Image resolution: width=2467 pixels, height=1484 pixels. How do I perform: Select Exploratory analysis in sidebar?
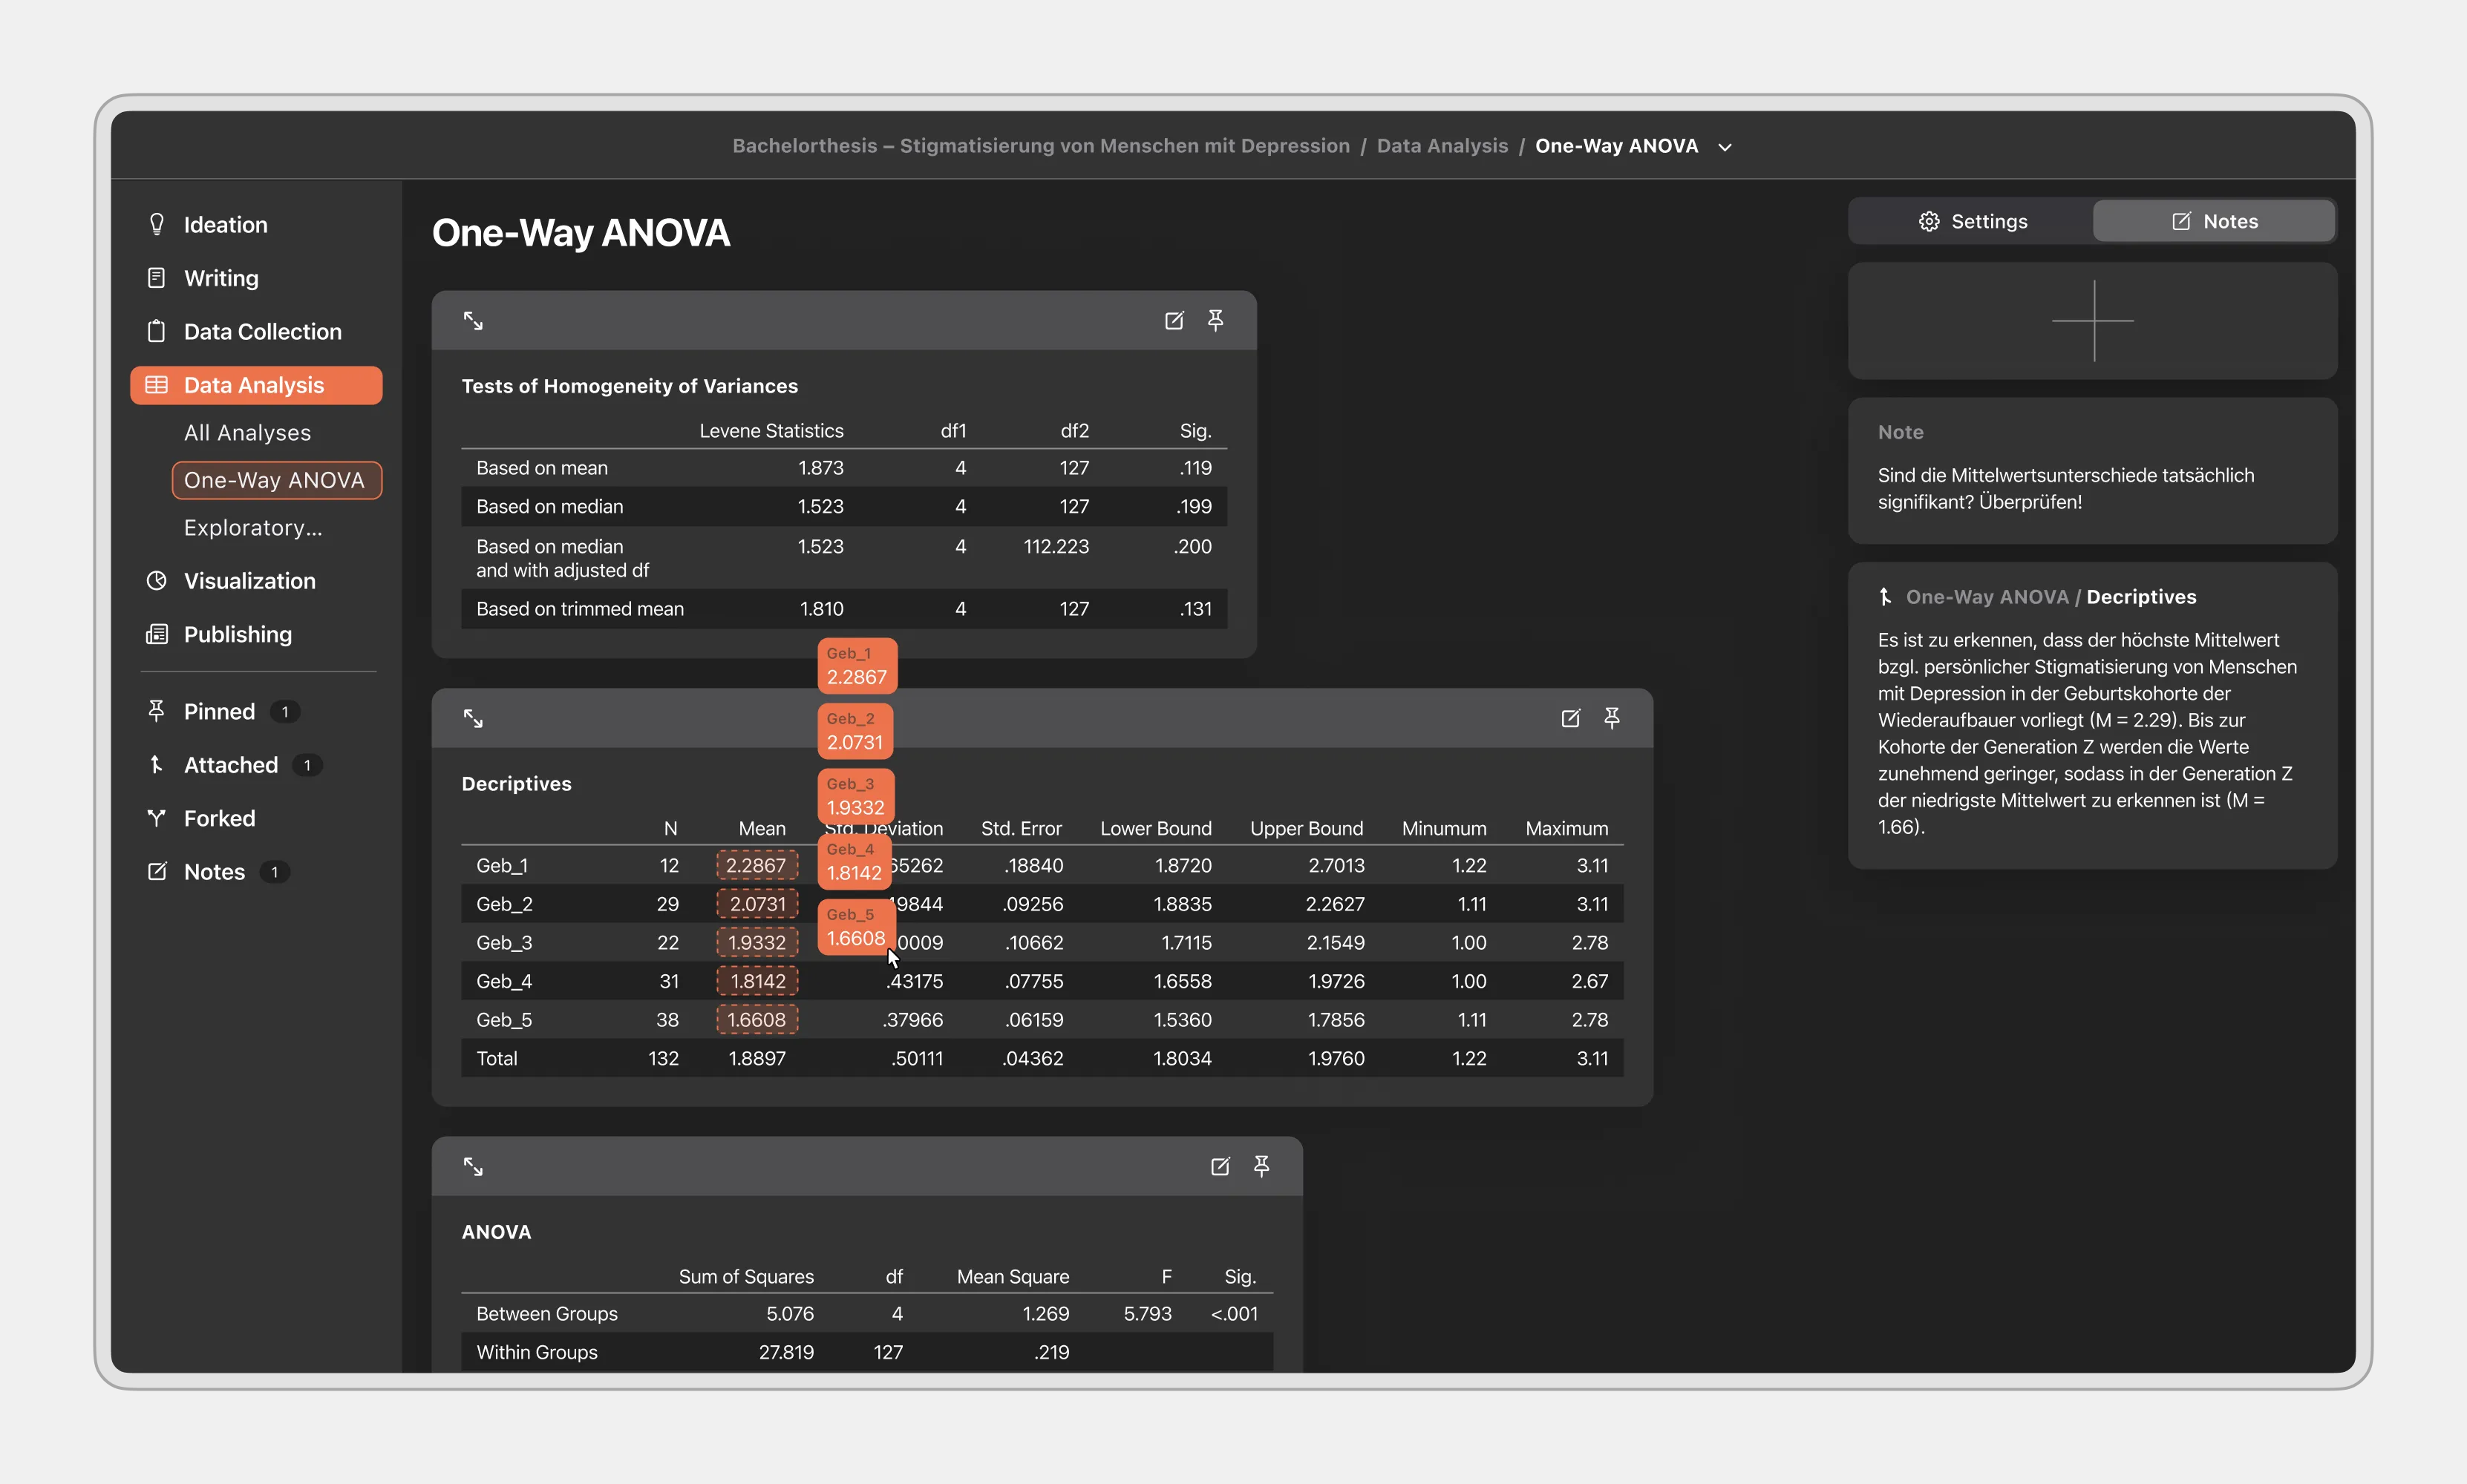click(253, 528)
